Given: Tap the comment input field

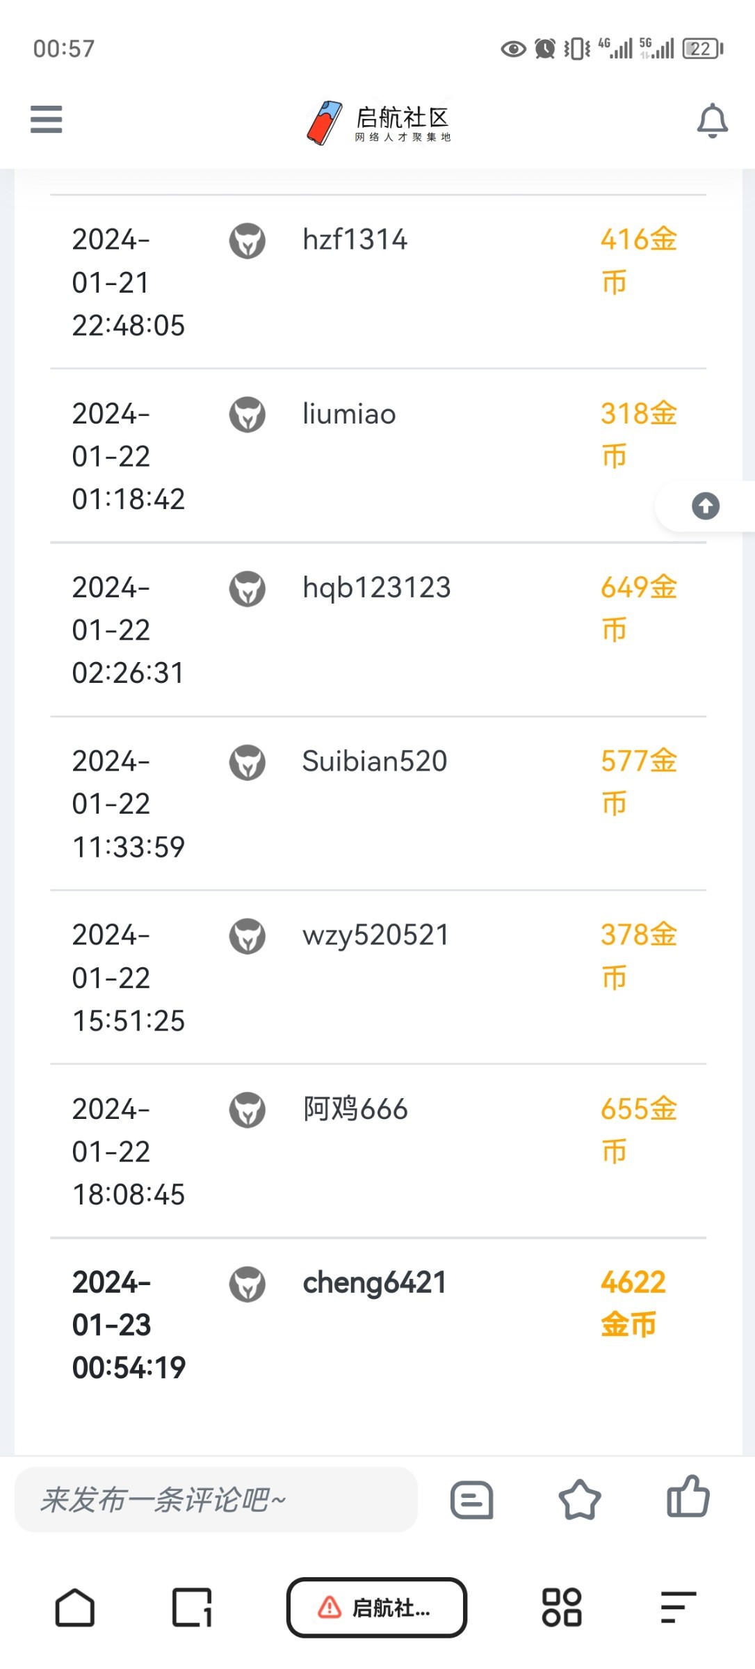Looking at the screenshot, I should pos(216,1499).
